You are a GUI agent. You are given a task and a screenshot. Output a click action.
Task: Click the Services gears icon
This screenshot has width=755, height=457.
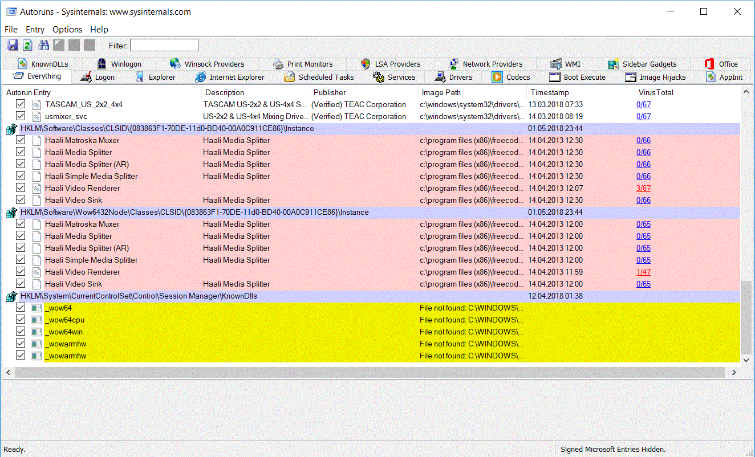coord(378,77)
